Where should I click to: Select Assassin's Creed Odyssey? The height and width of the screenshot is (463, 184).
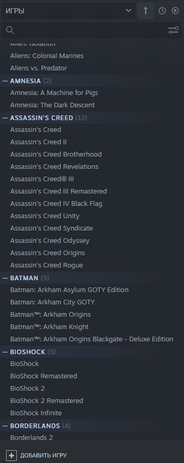point(89,241)
